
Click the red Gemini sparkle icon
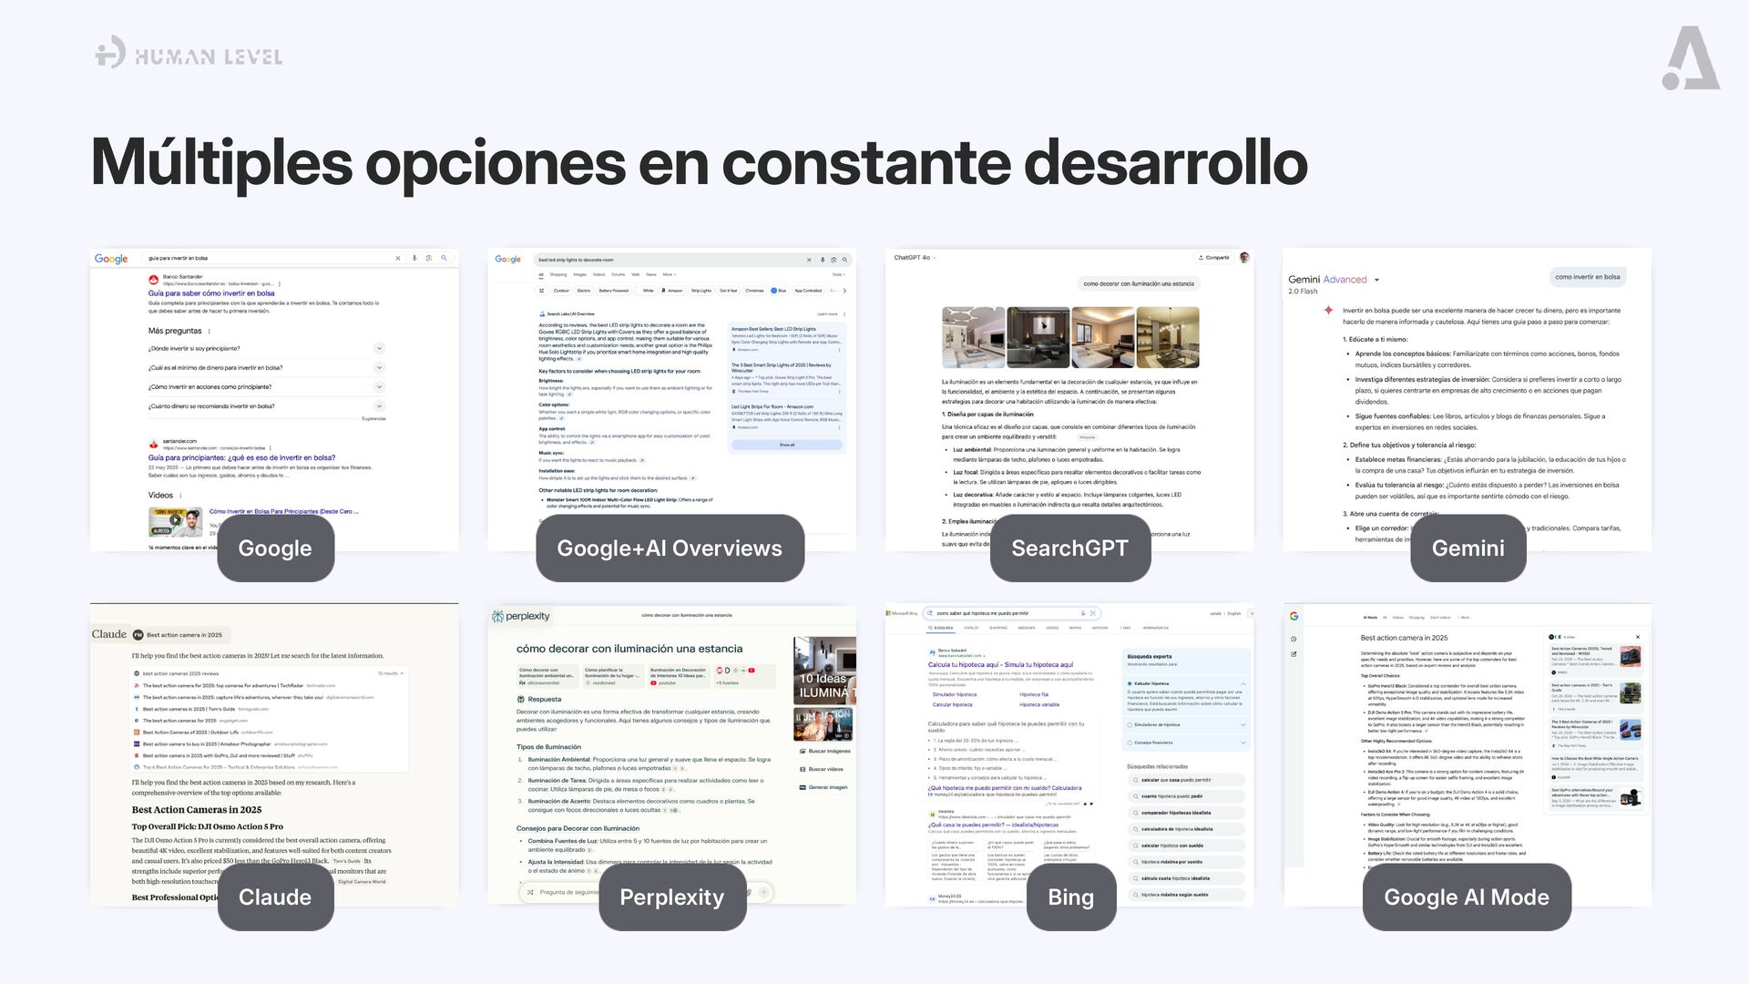coord(1328,311)
